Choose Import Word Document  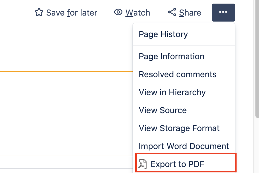tap(184, 146)
